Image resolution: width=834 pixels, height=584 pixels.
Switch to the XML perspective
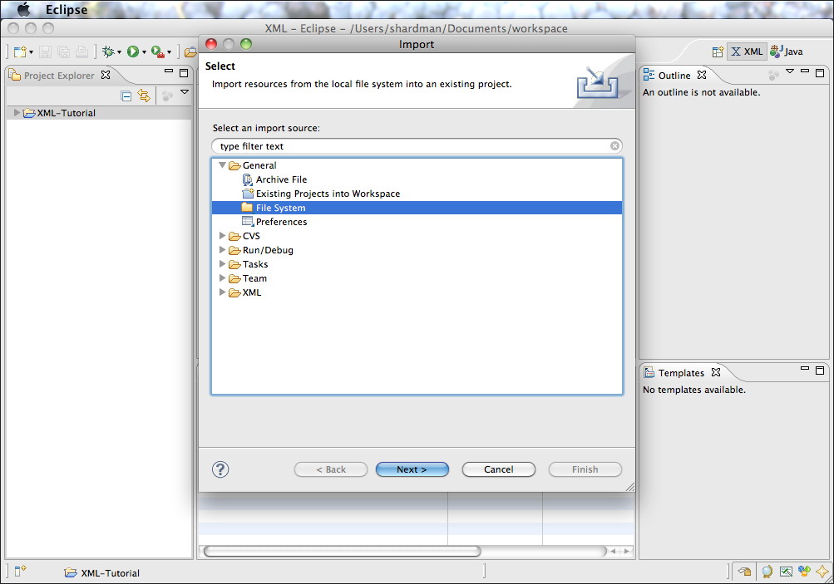(x=747, y=52)
